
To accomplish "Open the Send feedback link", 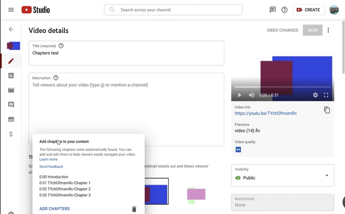I will click(51, 167).
